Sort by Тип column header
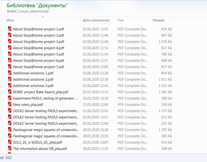The image size is (207, 162). click(x=121, y=20)
